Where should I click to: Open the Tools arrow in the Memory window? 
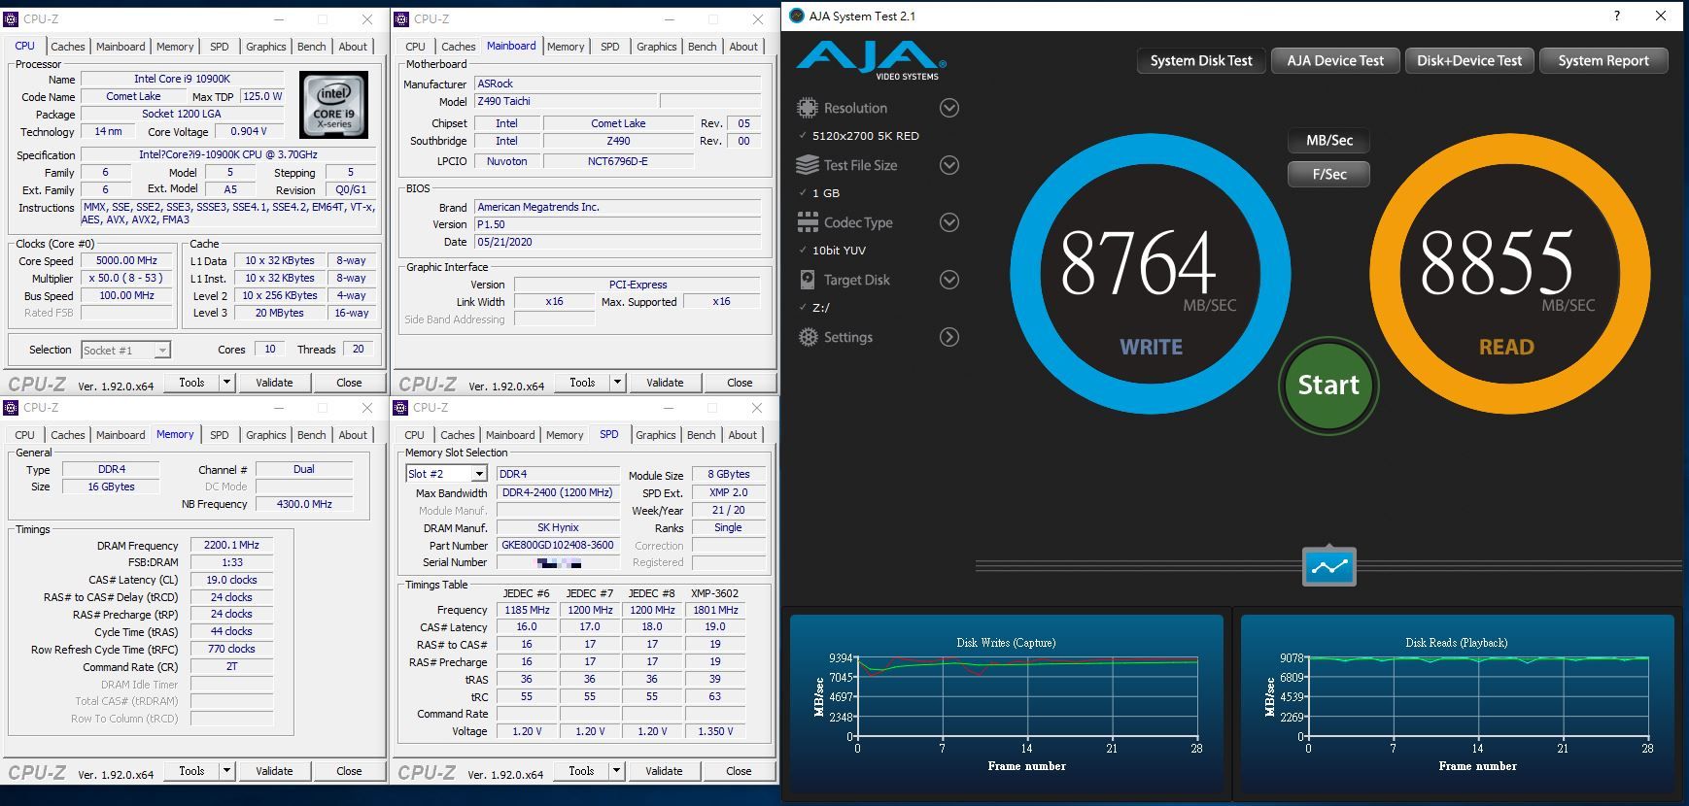coord(226,771)
